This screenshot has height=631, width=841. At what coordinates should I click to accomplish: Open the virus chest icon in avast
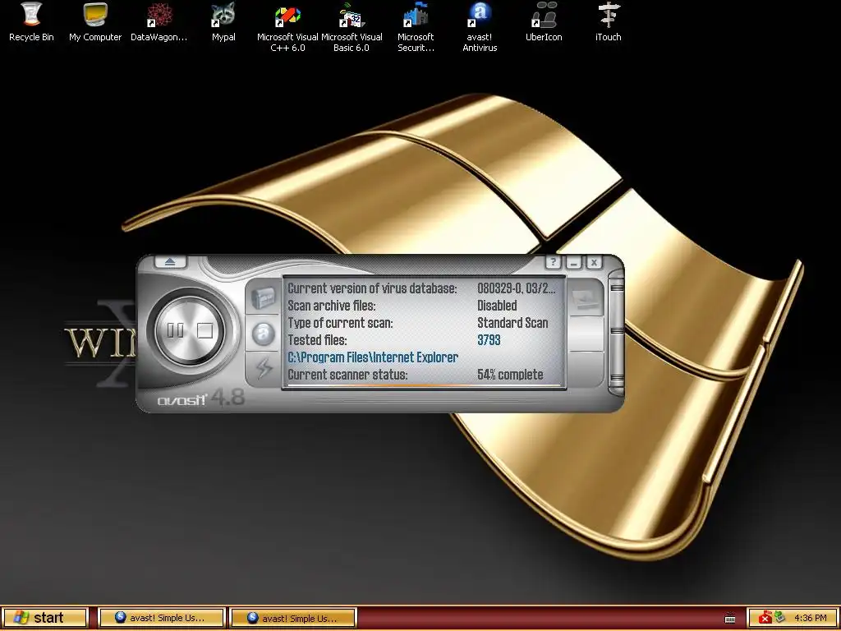263,297
